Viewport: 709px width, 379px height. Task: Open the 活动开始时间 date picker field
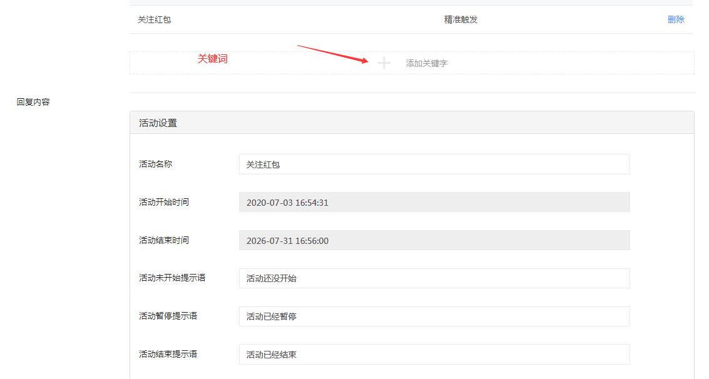click(434, 203)
